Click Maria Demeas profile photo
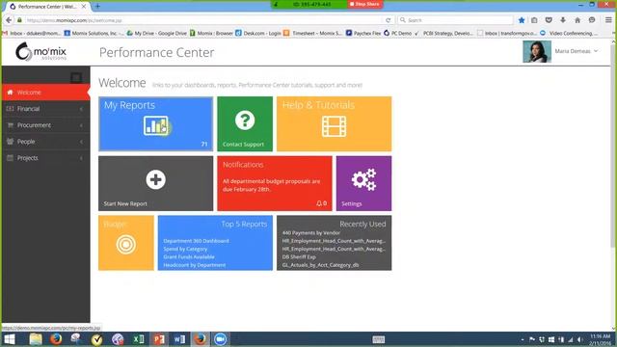617x347 pixels. click(537, 51)
